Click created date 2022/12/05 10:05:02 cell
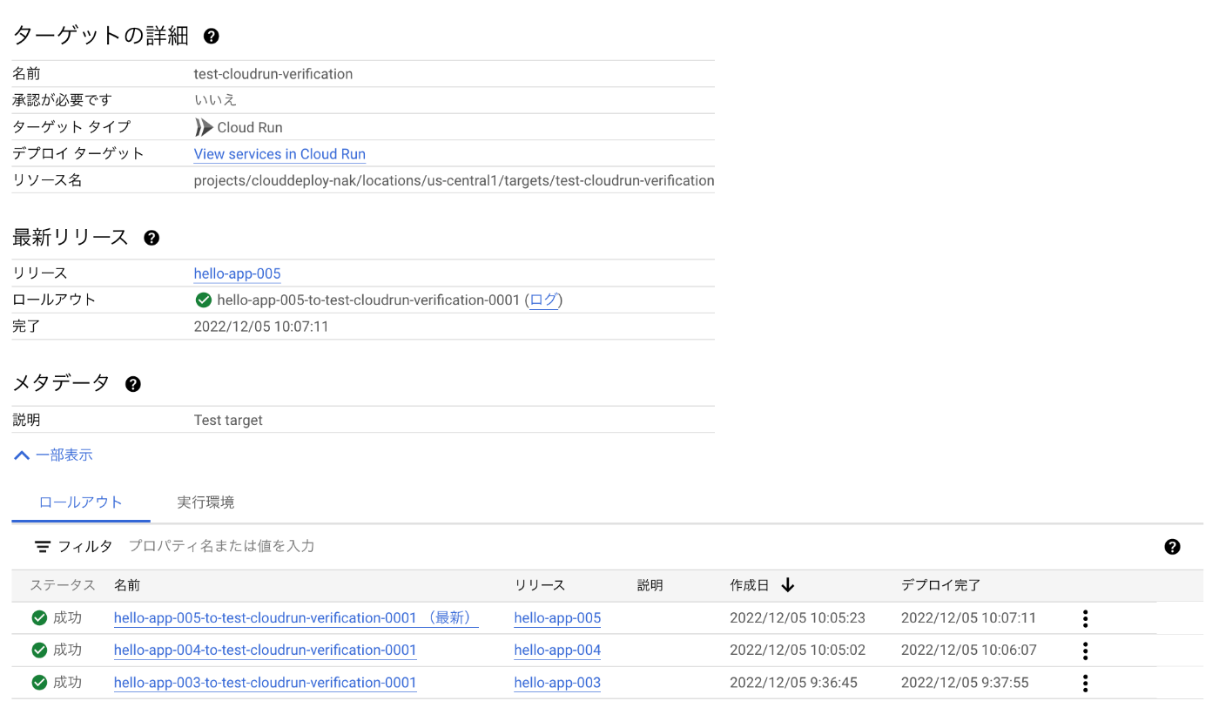 [x=798, y=650]
